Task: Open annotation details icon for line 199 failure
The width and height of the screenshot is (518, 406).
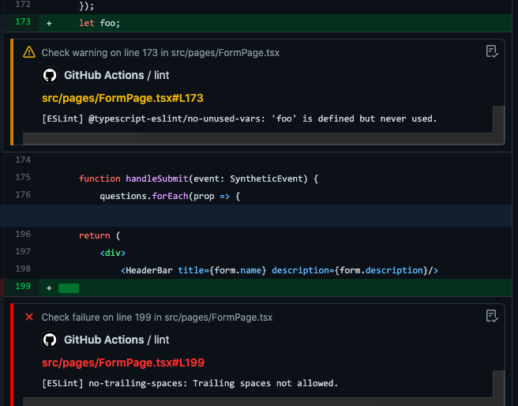Action: [x=492, y=316]
